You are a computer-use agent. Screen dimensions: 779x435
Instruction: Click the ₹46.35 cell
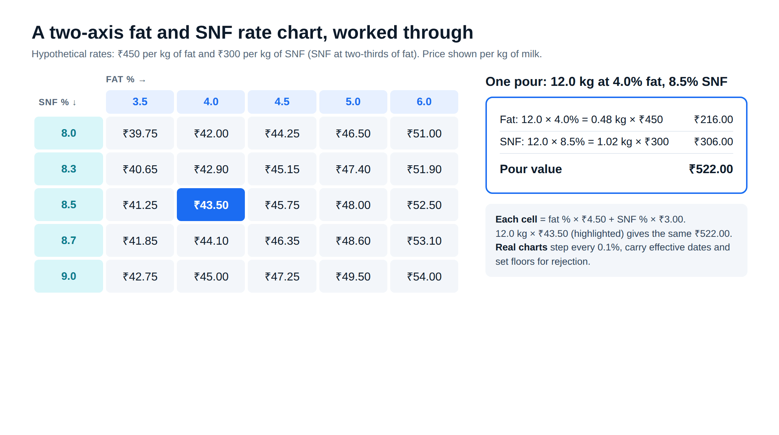[x=282, y=240]
